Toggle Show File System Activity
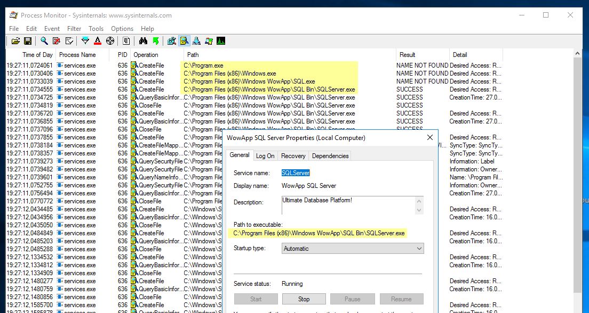 point(184,40)
